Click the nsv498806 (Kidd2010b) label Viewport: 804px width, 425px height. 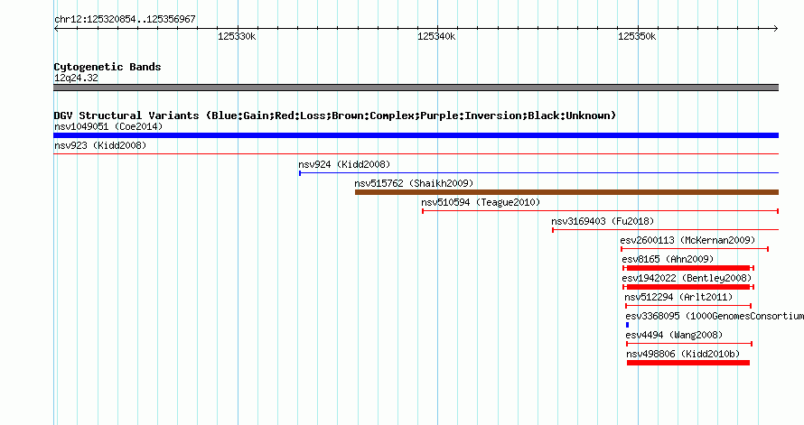683,354
